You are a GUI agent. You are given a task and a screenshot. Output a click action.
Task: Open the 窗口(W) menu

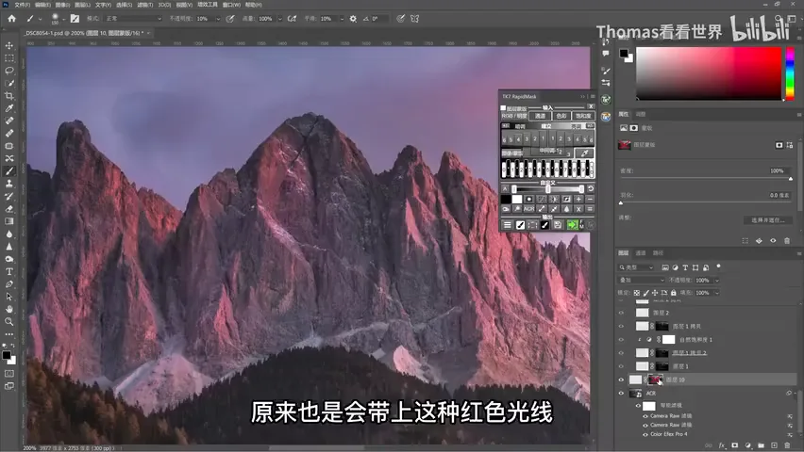[x=231, y=5]
